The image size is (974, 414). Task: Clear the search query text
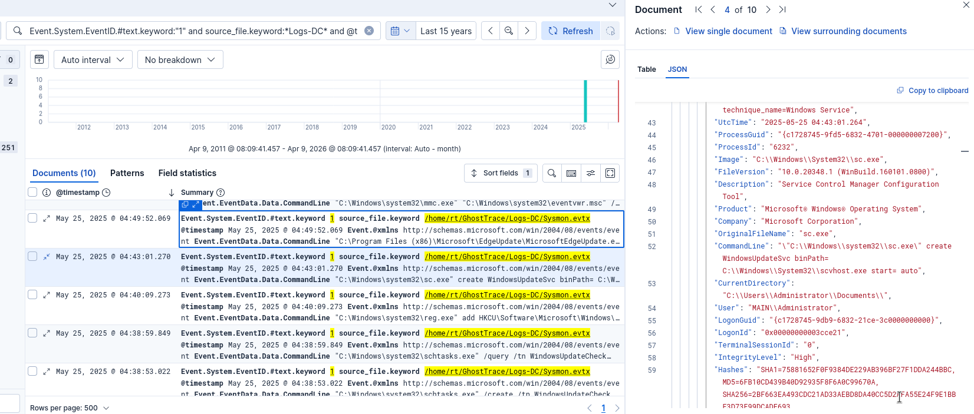(369, 31)
